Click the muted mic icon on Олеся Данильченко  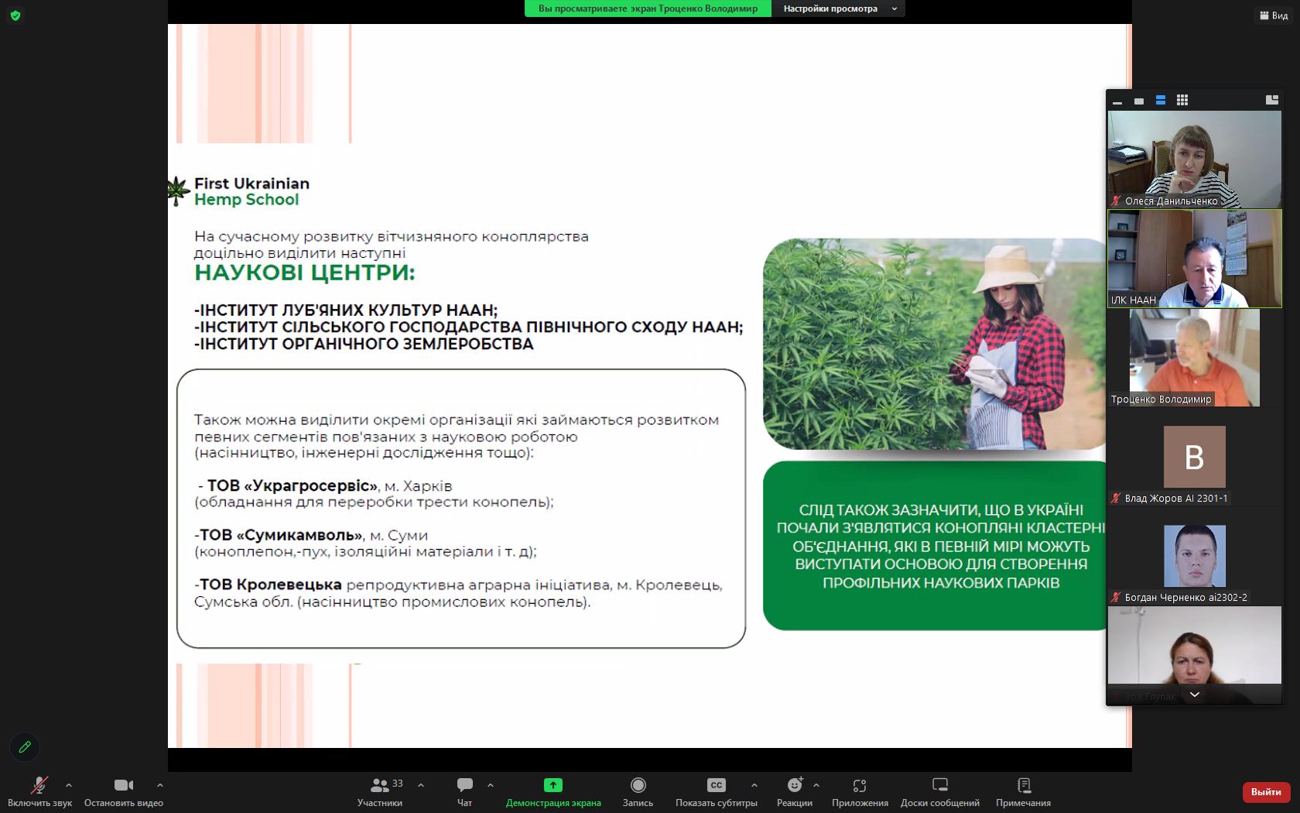tap(1116, 201)
